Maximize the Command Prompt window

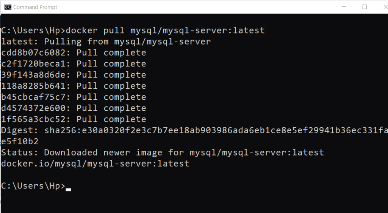coord(365,7)
